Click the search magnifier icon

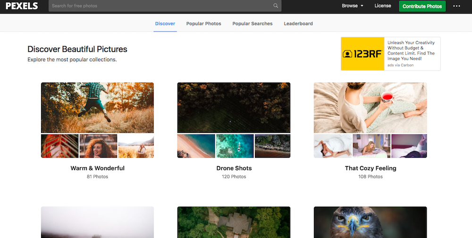[276, 6]
